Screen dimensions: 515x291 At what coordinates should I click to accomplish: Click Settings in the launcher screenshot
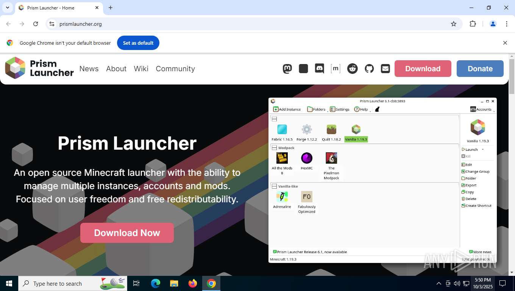pyautogui.click(x=340, y=109)
